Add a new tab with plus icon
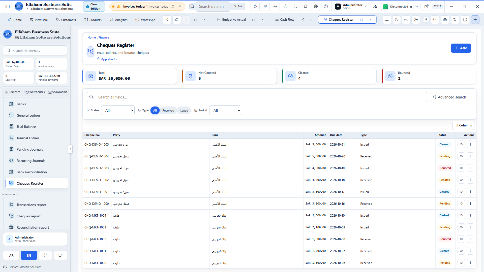484x272 pixels. tap(475, 20)
